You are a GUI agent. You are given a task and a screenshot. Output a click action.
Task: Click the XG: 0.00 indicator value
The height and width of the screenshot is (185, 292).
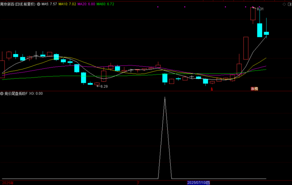coord(36,93)
